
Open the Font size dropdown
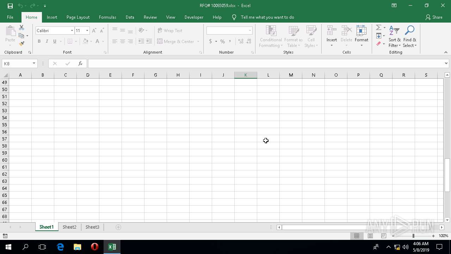(x=87, y=31)
